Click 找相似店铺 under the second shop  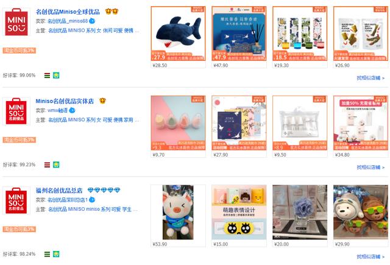pos(370,168)
